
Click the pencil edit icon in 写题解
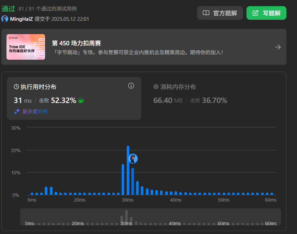pos(255,13)
